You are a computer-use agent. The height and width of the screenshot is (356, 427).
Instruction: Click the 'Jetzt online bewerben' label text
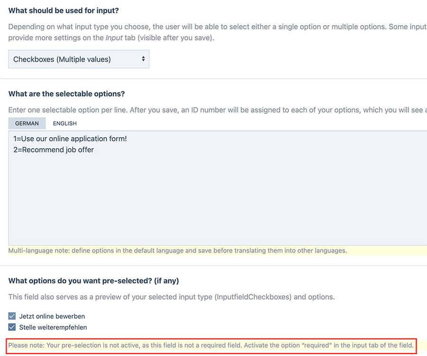click(52, 316)
